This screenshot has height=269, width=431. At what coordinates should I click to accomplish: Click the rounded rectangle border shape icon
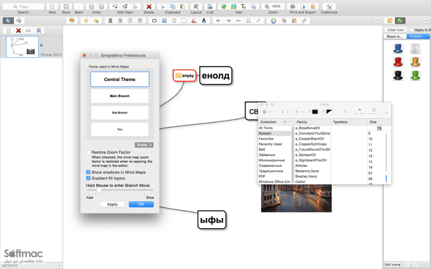154,20
